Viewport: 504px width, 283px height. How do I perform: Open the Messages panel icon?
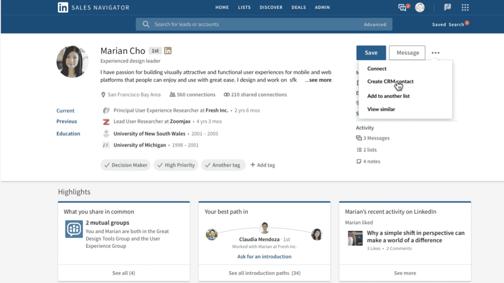point(403,7)
